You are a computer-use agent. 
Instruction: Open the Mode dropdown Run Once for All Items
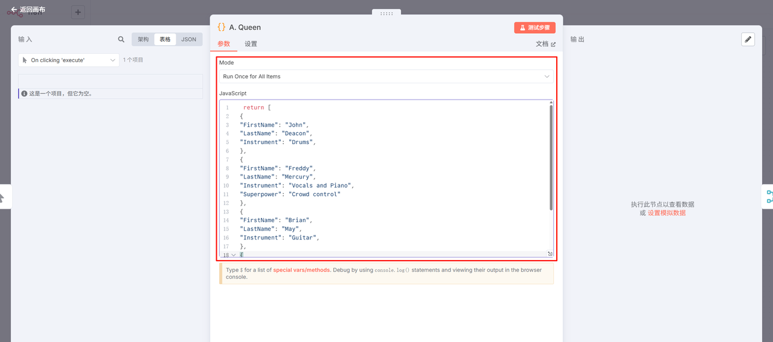(386, 77)
